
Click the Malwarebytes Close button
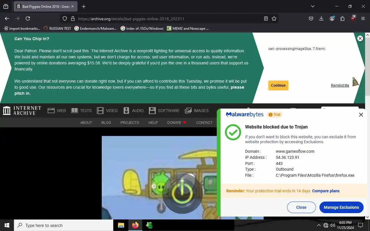[x=301, y=207]
